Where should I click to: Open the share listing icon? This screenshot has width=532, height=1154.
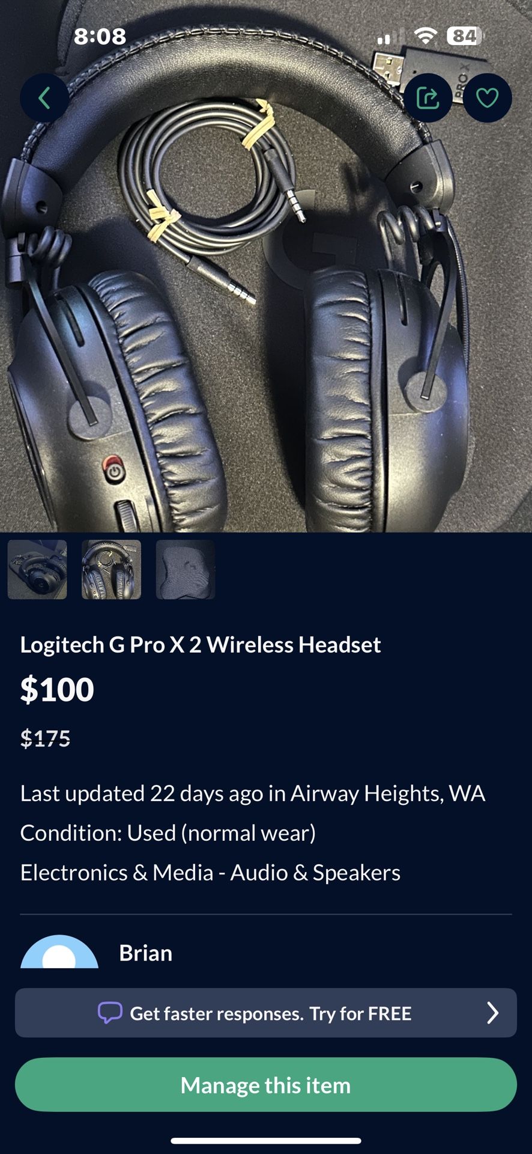click(428, 98)
